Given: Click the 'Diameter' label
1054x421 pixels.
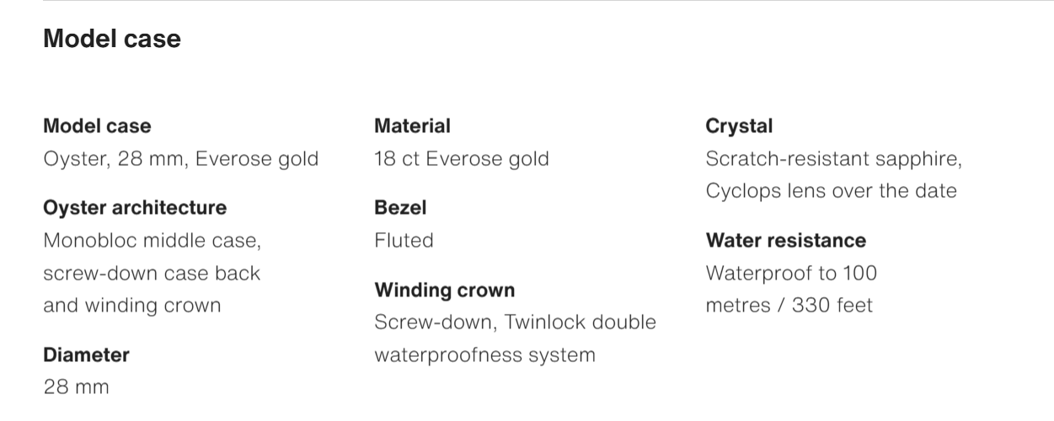Looking at the screenshot, I should 86,354.
